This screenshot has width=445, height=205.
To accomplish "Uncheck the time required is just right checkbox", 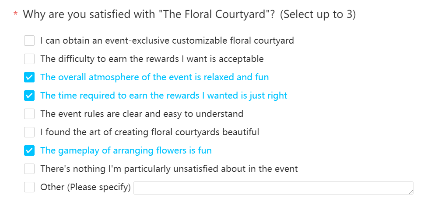I will point(29,96).
